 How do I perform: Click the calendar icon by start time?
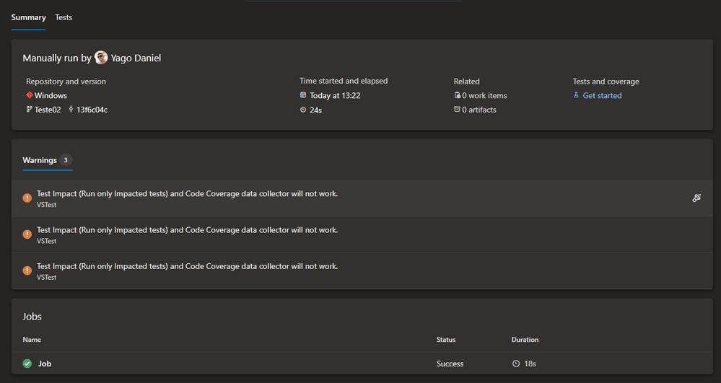tap(303, 95)
